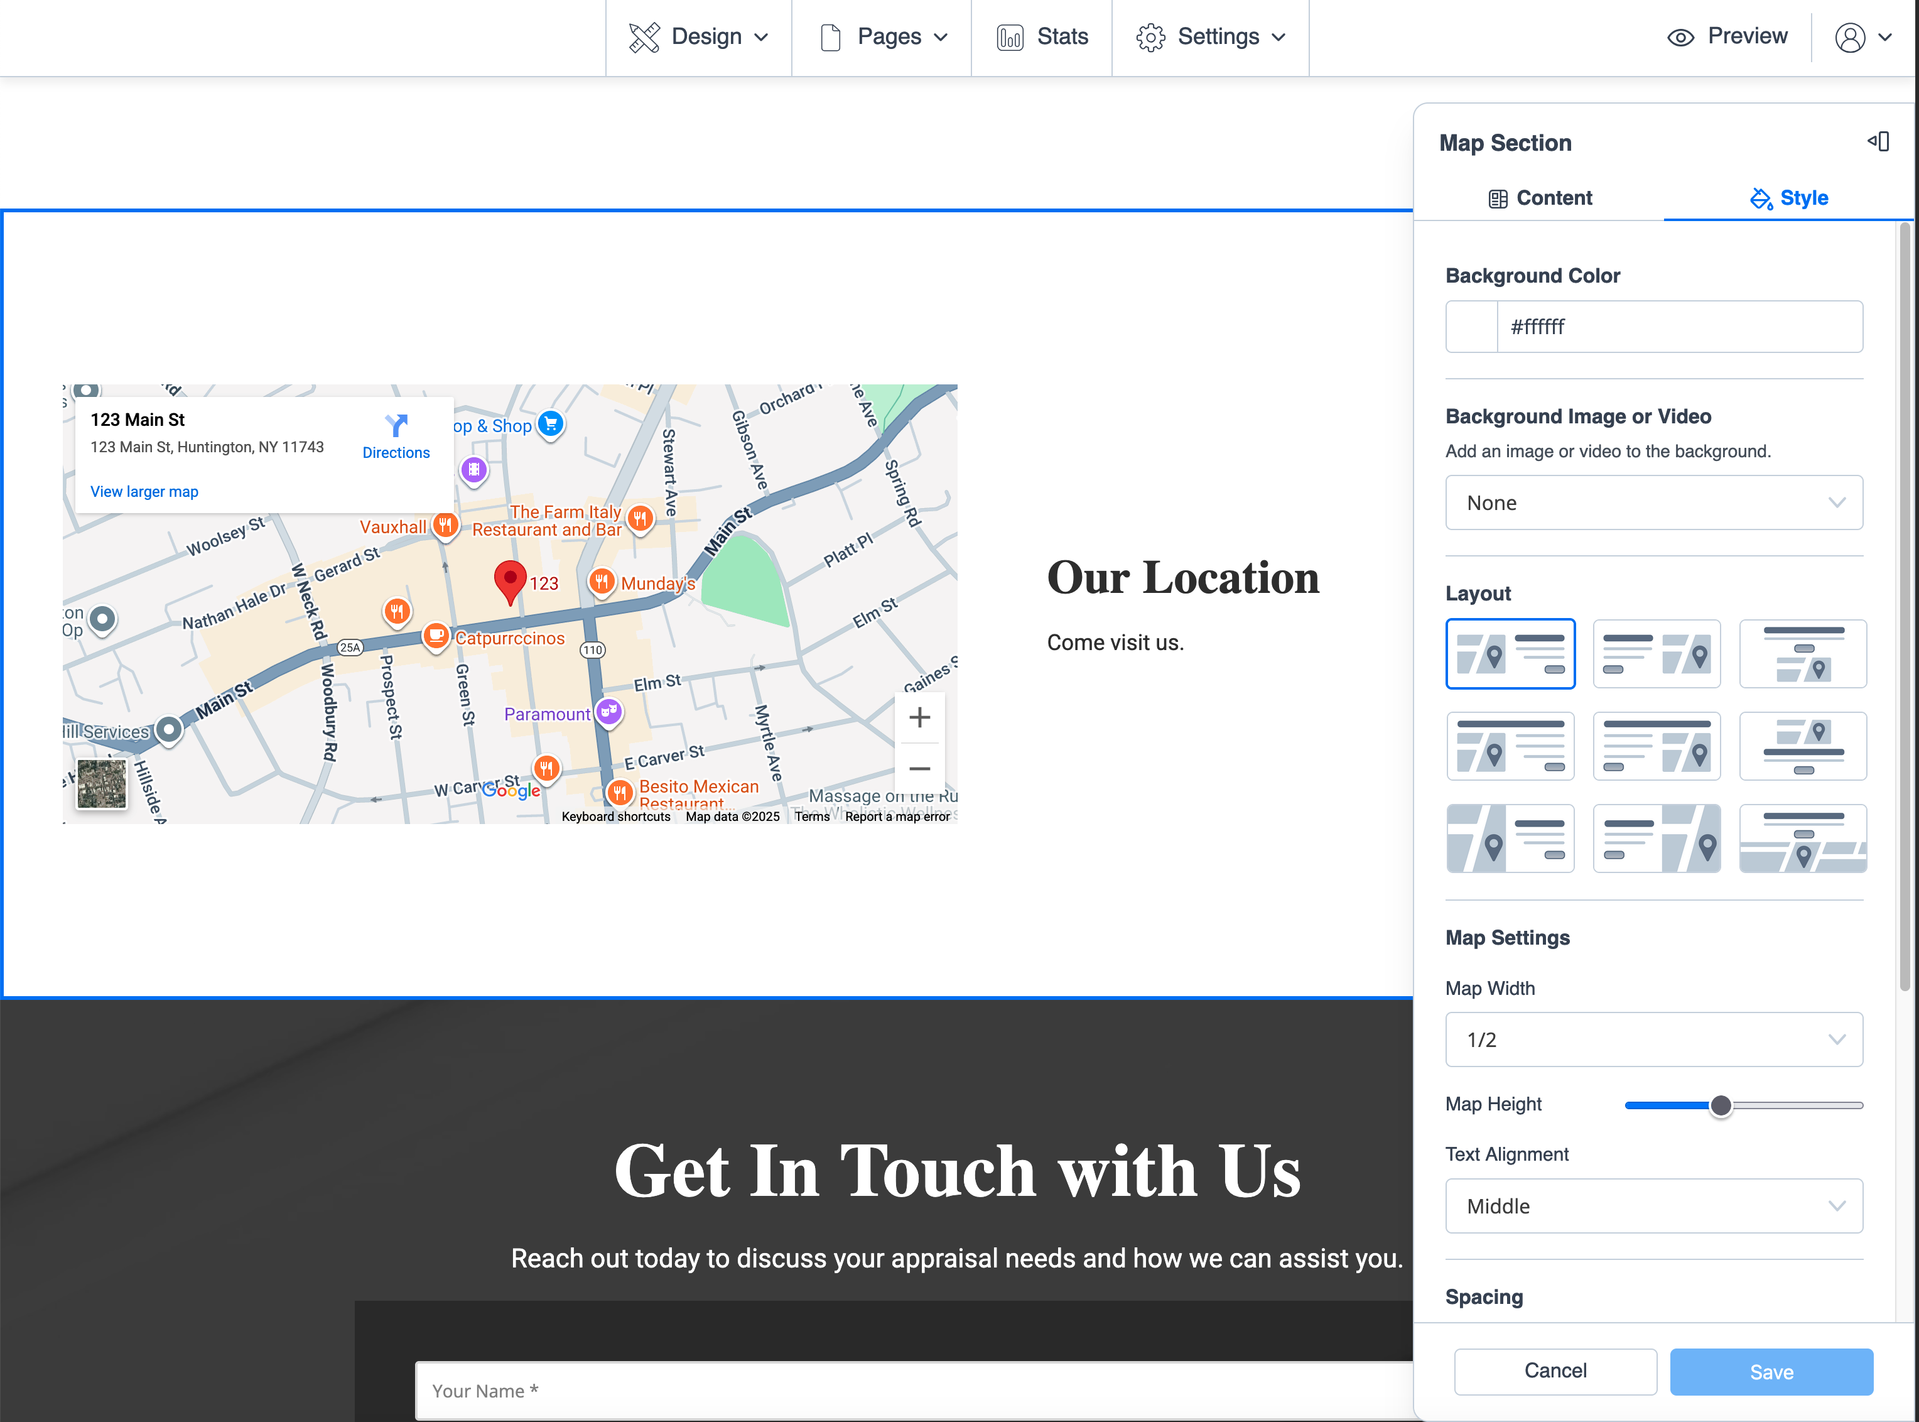
Task: Click the Directions arrow icon on map
Action: coord(396,425)
